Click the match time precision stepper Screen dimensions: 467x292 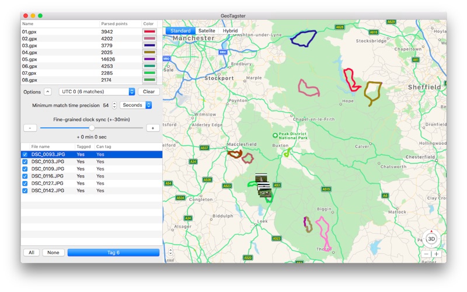[x=114, y=105]
